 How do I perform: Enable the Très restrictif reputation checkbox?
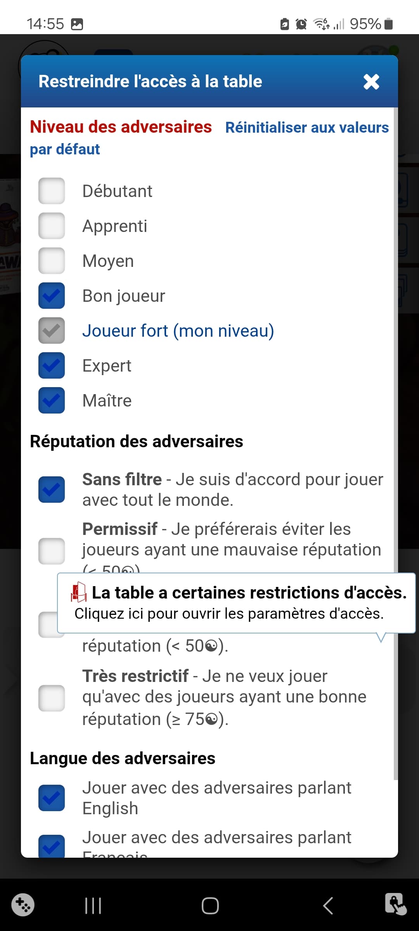pos(52,698)
